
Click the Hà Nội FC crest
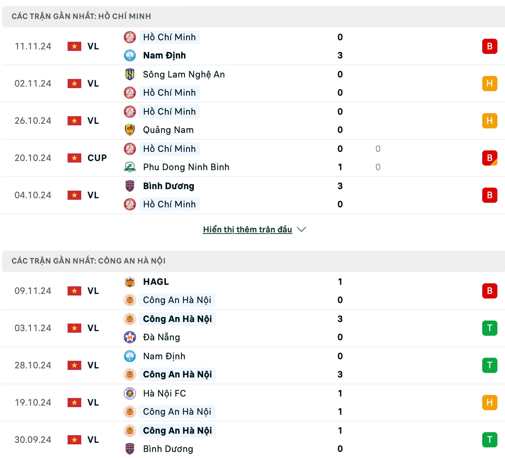click(x=130, y=393)
